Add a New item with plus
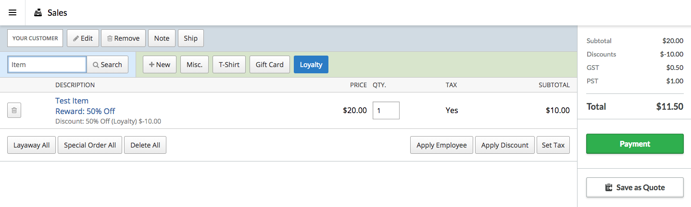Viewport: 691px width, 207px height. (x=160, y=65)
